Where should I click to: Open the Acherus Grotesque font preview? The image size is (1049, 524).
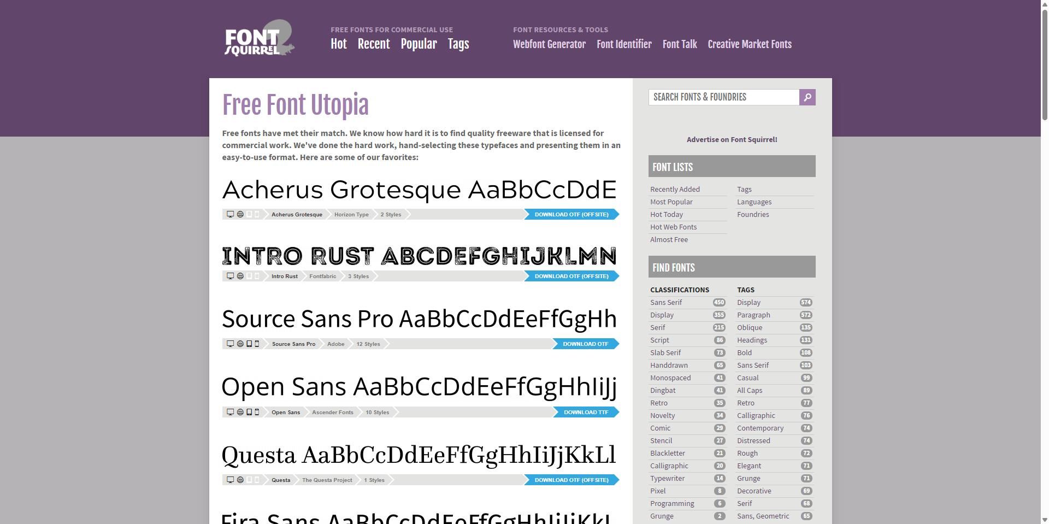(419, 190)
